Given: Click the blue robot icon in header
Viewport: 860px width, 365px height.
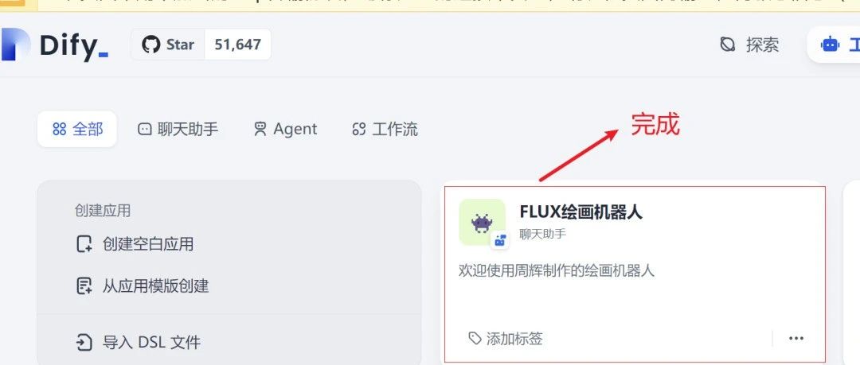Looking at the screenshot, I should click(830, 45).
